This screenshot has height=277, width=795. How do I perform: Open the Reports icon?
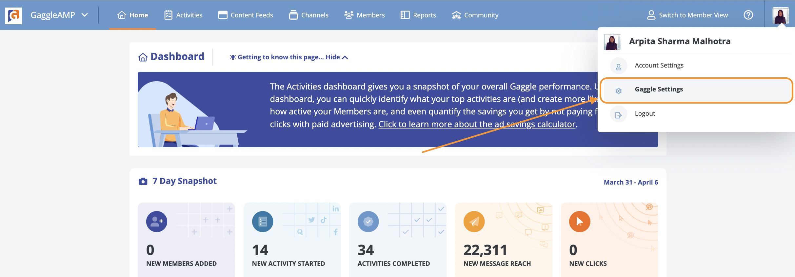[x=405, y=15]
